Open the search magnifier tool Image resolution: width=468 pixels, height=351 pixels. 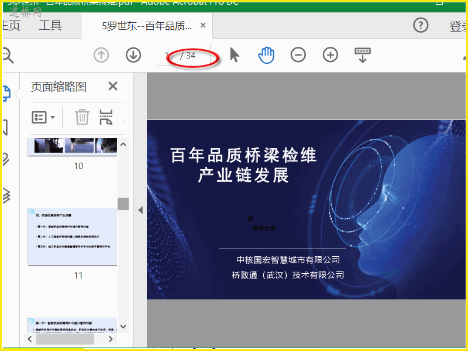pyautogui.click(x=8, y=55)
